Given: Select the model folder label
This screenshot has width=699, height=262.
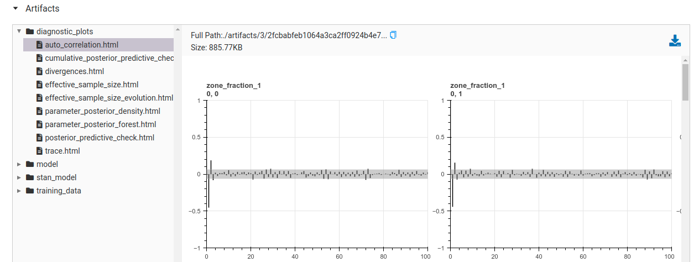Looking at the screenshot, I should (x=47, y=164).
